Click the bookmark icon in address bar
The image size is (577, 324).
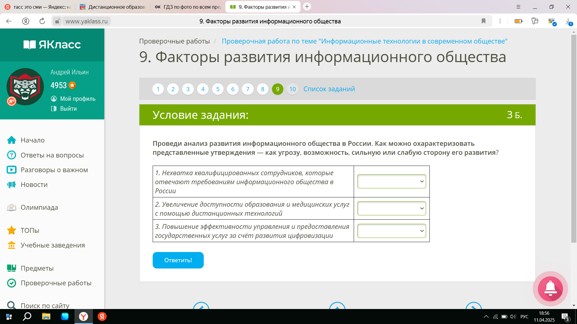coord(484,21)
